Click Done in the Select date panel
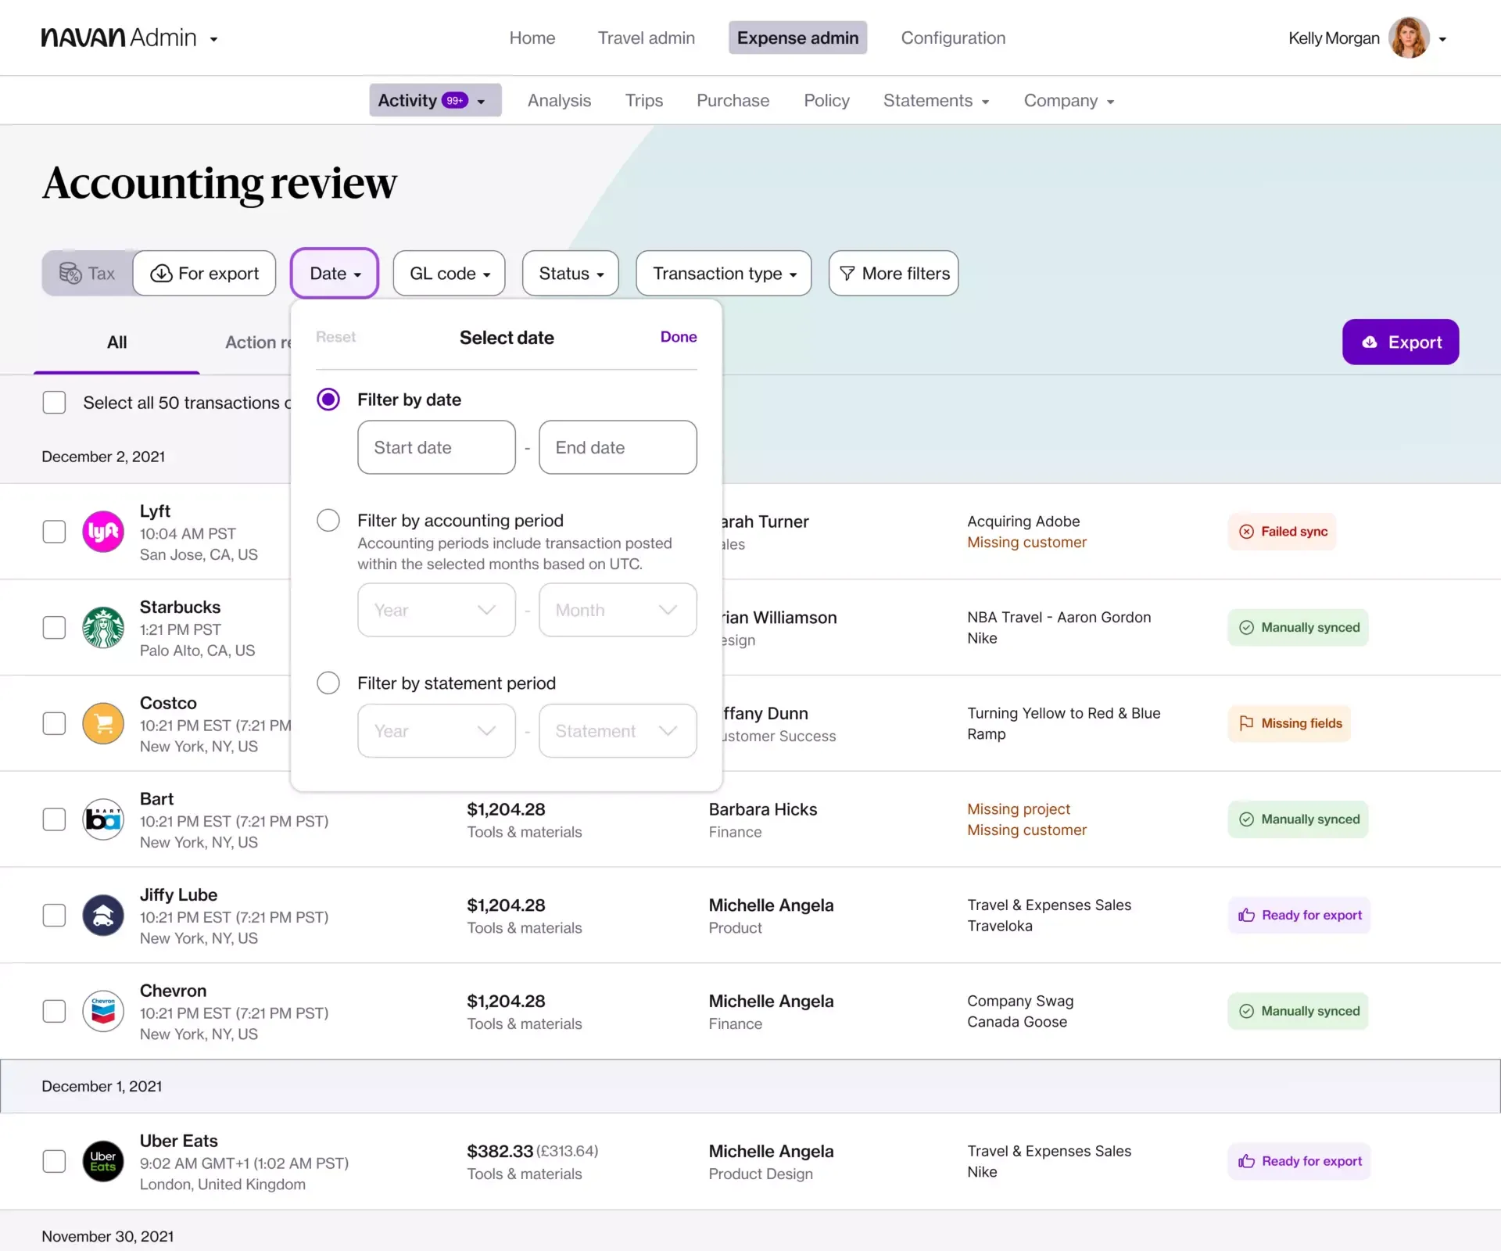Image resolution: width=1501 pixels, height=1251 pixels. point(679,337)
